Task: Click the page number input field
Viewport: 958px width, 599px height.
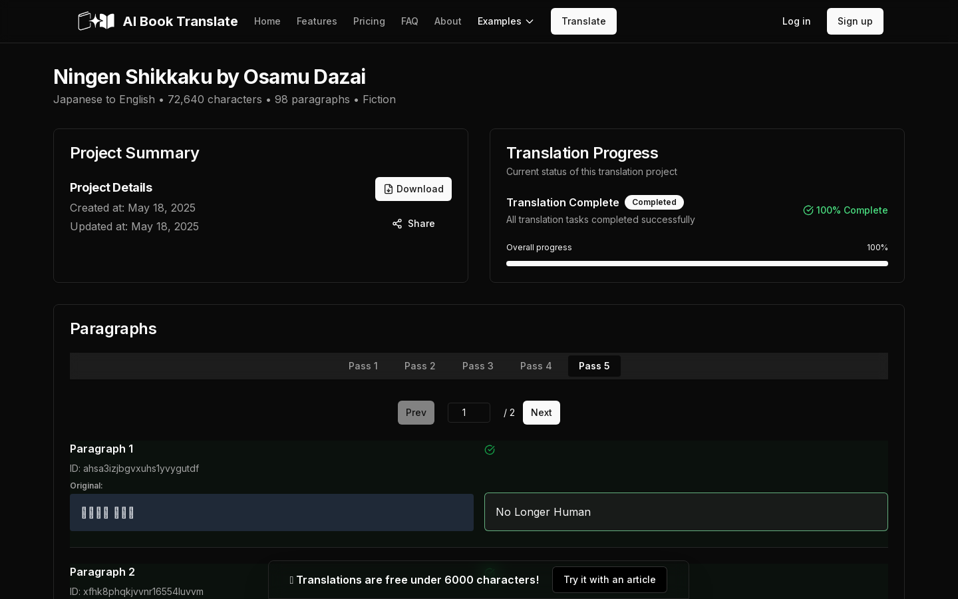Action: point(469,413)
